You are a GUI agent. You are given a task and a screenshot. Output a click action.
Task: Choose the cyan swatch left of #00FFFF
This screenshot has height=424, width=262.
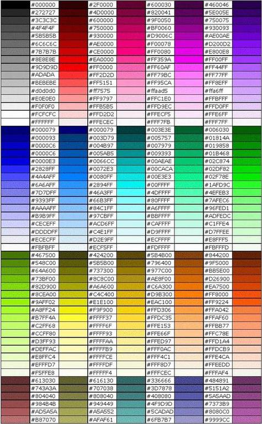131,185
